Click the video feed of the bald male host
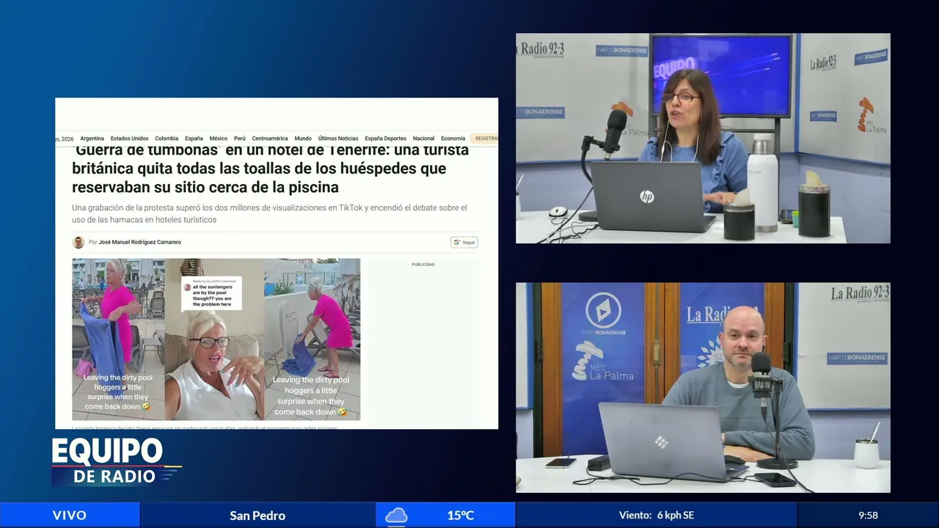939x528 pixels. (703, 387)
